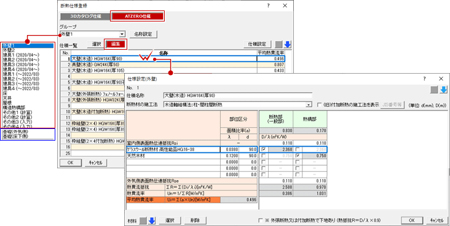
Task: Switch to ATZERO仕様 tab
Action: tap(138, 16)
